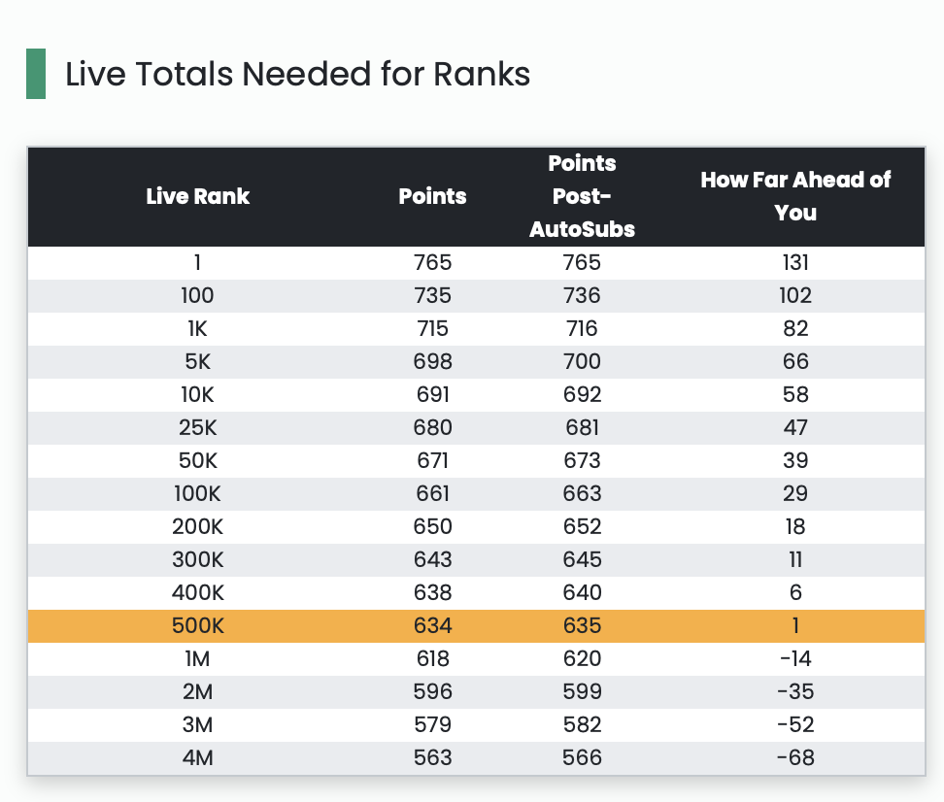944x802 pixels.
Task: Select the 5K live rank cell
Action: (x=197, y=362)
